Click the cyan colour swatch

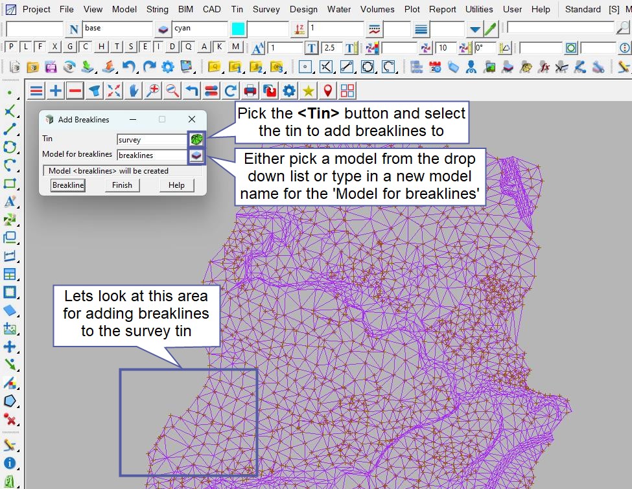pyautogui.click(x=238, y=29)
